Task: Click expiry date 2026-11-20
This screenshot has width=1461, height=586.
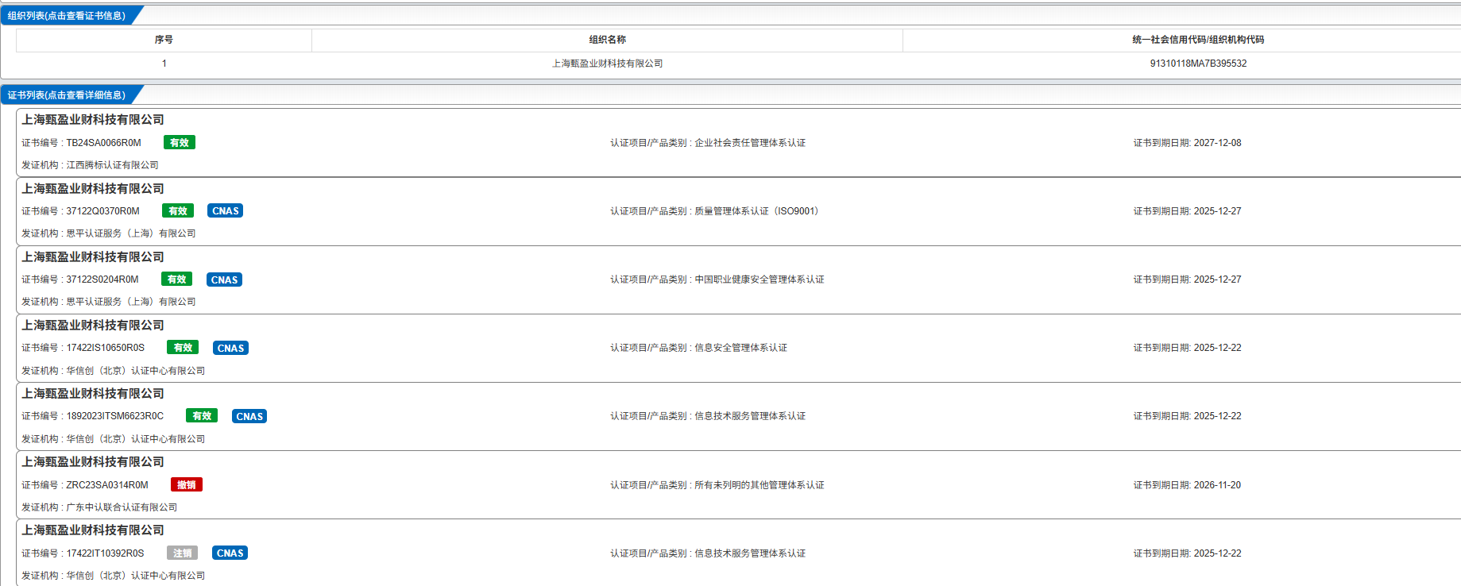Action: pos(1217,485)
